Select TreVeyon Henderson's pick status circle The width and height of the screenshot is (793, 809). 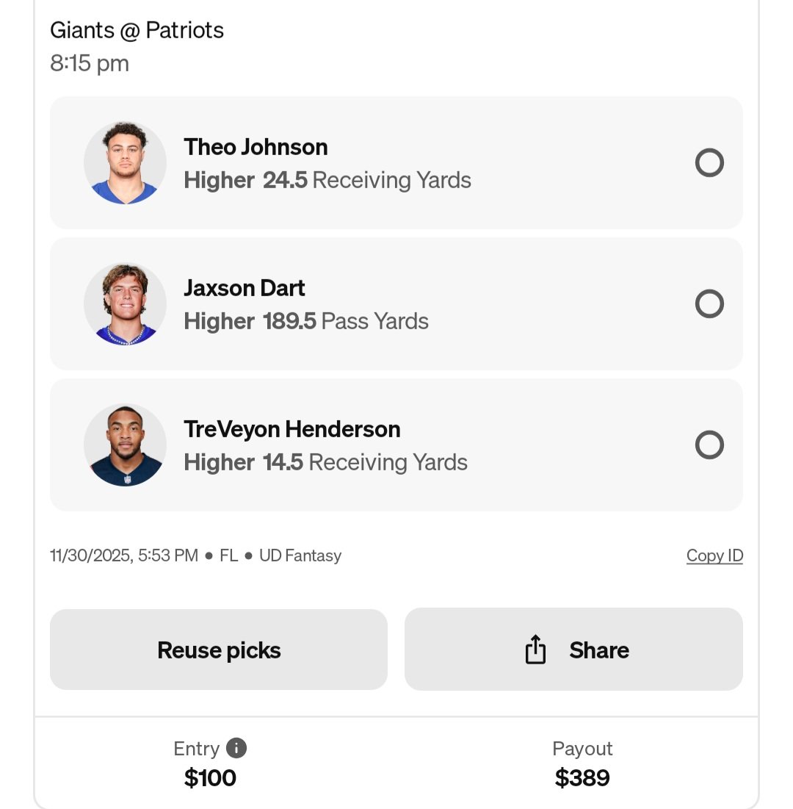click(x=709, y=445)
